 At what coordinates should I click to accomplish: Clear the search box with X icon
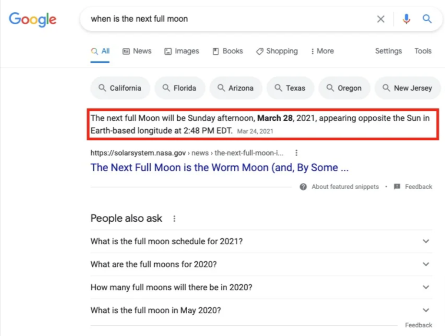pyautogui.click(x=381, y=19)
